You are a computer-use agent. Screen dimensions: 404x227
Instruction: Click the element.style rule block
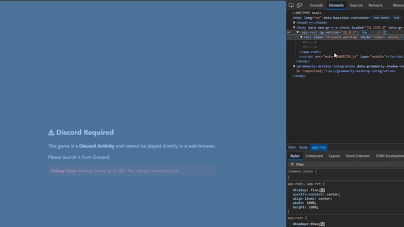tap(345, 174)
